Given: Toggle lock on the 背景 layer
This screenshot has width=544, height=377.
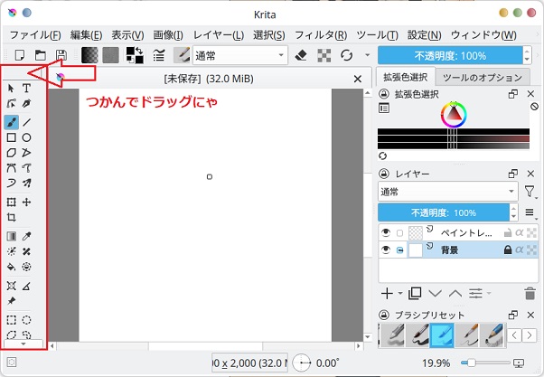Looking at the screenshot, I should tap(506, 250).
